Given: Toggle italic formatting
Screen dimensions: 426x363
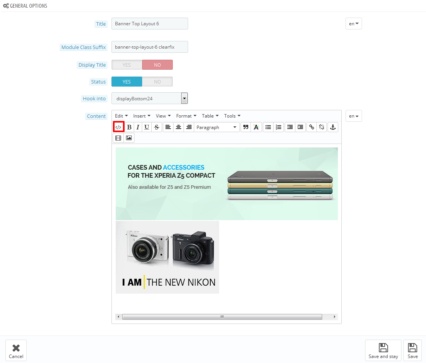Looking at the screenshot, I should tap(138, 127).
